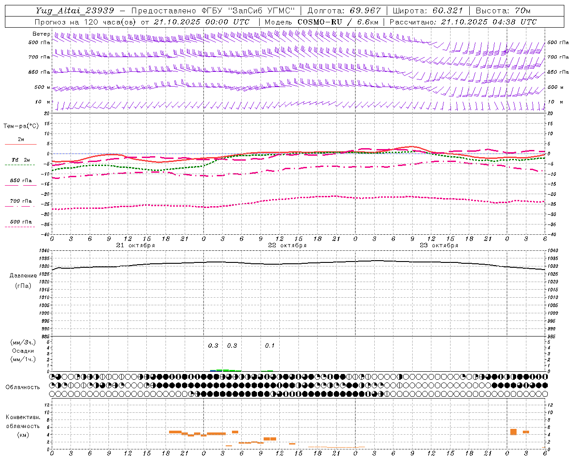Screen dimensions: 571x457
Task: Click the Облачность cloud cover label
Action: click(23, 387)
